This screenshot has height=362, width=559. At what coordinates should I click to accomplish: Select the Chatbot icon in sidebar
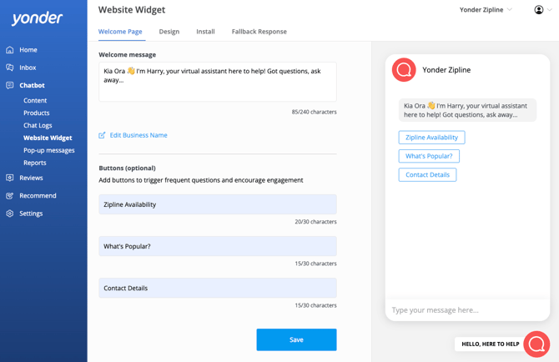point(10,85)
